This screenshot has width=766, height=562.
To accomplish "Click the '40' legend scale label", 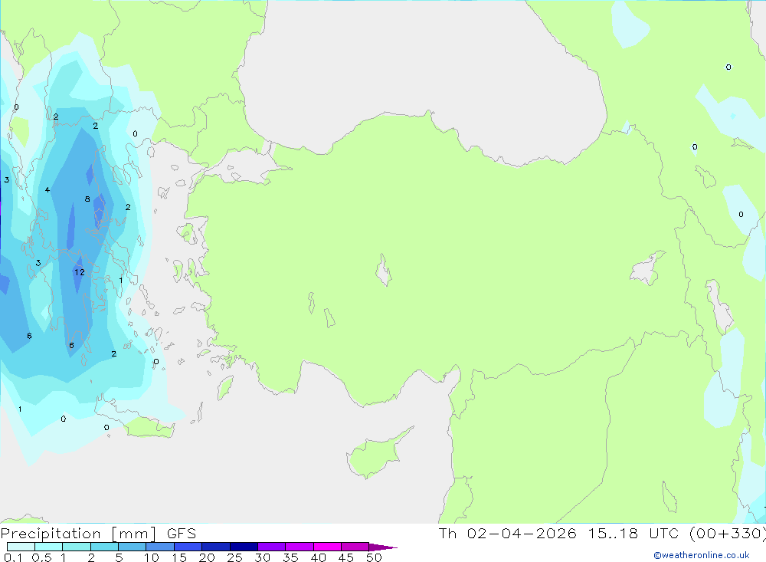I will [x=318, y=557].
